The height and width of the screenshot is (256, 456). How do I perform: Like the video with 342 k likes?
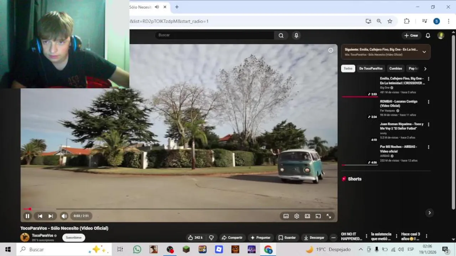click(195, 238)
